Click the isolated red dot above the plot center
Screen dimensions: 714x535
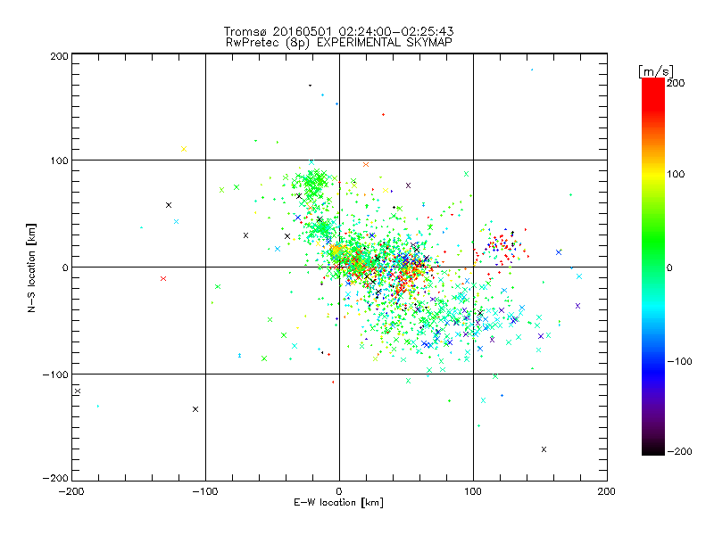coord(384,115)
